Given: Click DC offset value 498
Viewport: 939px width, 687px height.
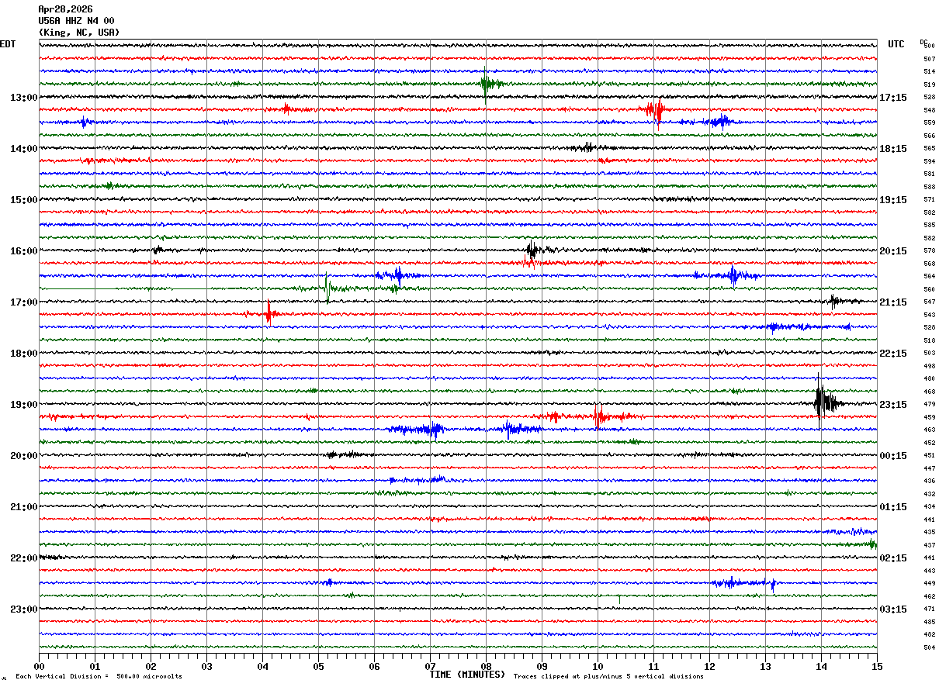Looking at the screenshot, I should (x=929, y=366).
